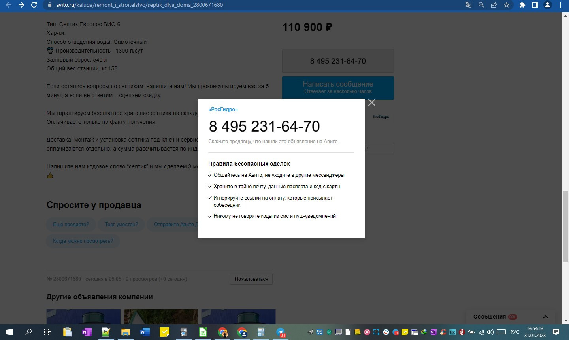Open Telegram from the taskbar
Viewport: 569px width, 340px height.
[x=281, y=332]
